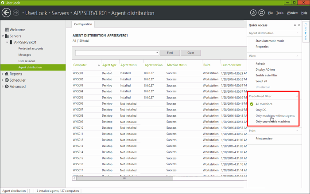Viewport: 310px width, 194px height.
Task: Collapse the Agent distribution quick access section
Action: [x=297, y=33]
